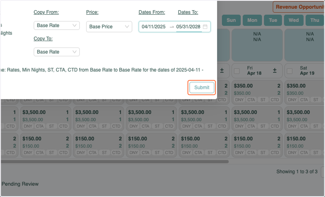
Task: Expand the Base Price dropdown
Action: point(109,27)
